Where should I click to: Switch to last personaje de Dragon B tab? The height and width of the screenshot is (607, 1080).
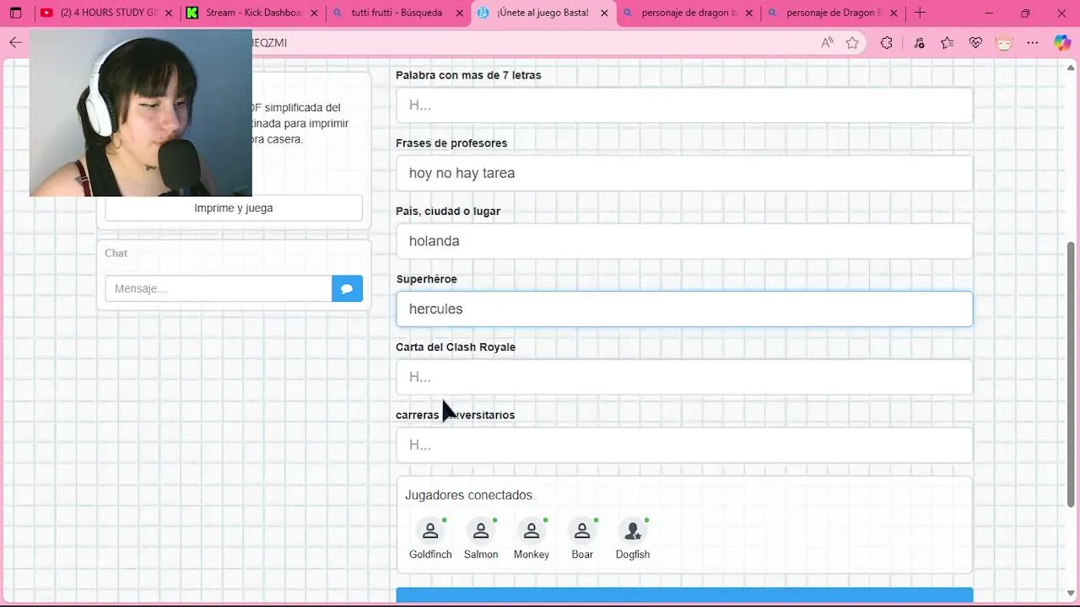[833, 13]
